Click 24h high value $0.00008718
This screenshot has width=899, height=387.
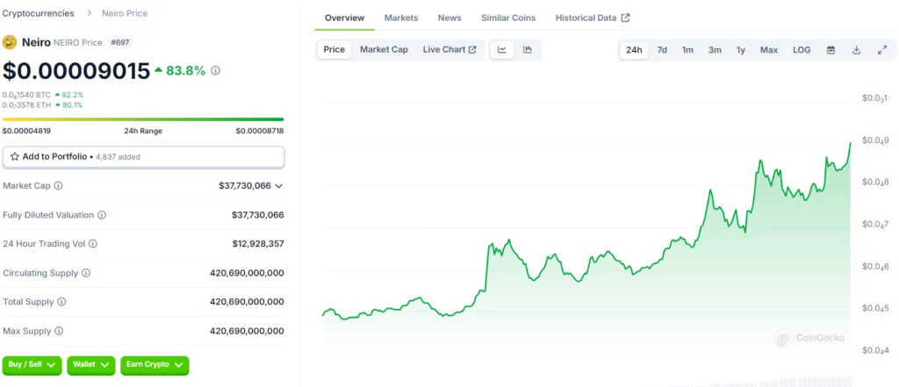(260, 131)
